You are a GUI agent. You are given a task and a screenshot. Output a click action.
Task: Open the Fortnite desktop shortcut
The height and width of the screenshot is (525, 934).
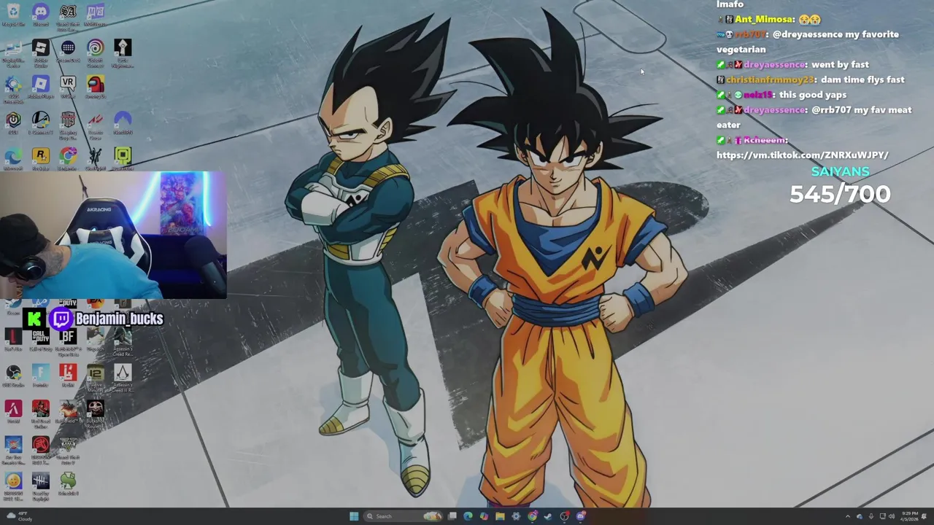tap(41, 376)
